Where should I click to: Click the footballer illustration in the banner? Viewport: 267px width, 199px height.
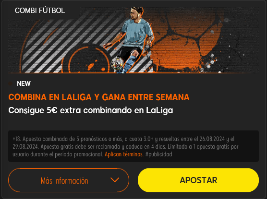pos(131,40)
